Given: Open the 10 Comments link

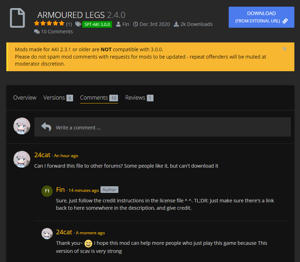Looking at the screenshot, I should coord(57,32).
